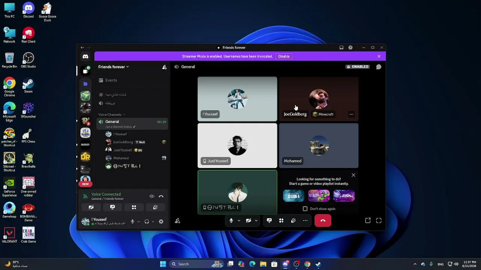Open soundboard from the sidebar voice panel
This screenshot has width=481, height=270.
155,207
